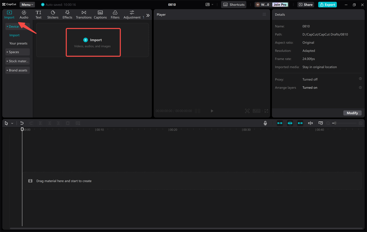Click the Drag material here track area

(192, 181)
